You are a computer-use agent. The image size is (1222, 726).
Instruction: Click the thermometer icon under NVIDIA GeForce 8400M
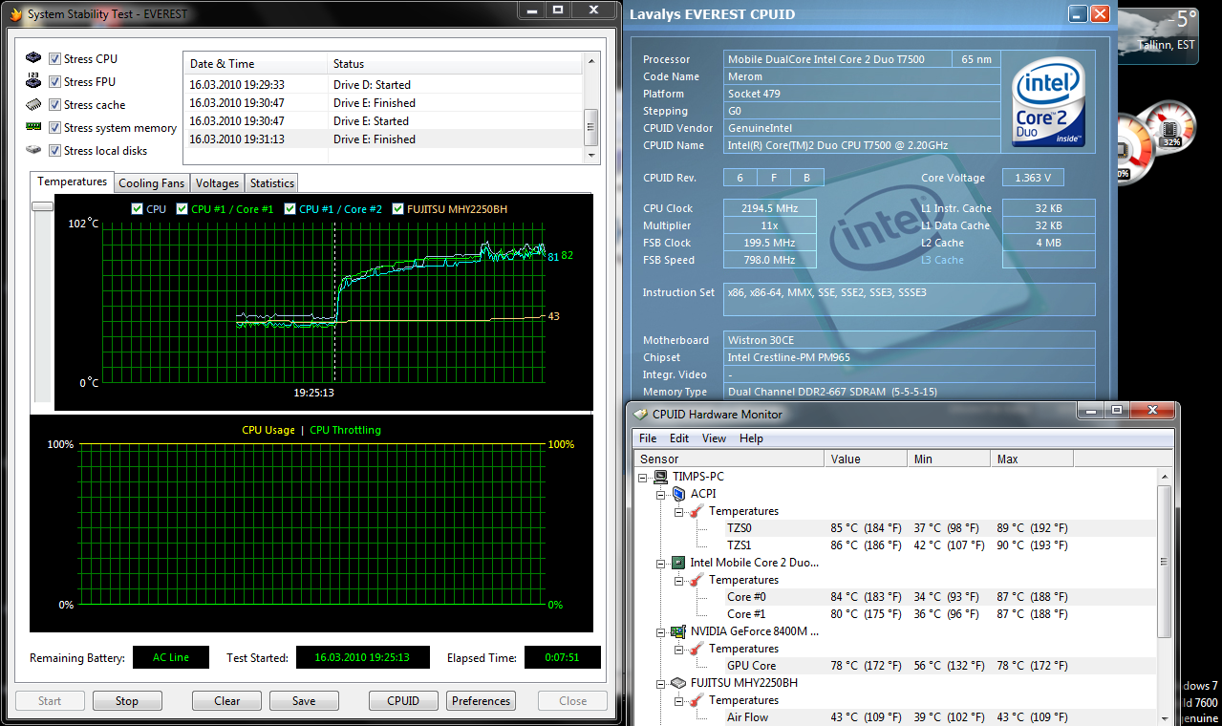697,649
